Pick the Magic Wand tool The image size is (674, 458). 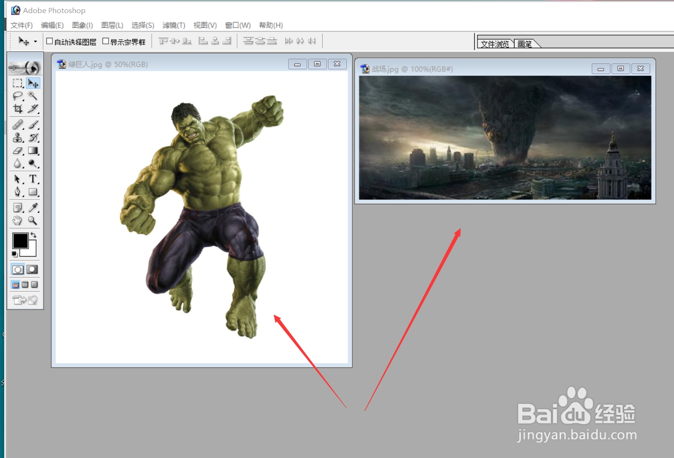point(33,96)
